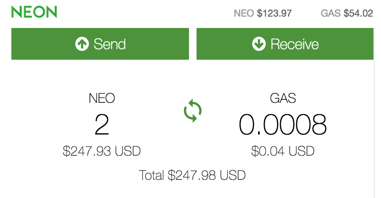Click the word Total in the summary
The image size is (381, 198).
coord(152,175)
